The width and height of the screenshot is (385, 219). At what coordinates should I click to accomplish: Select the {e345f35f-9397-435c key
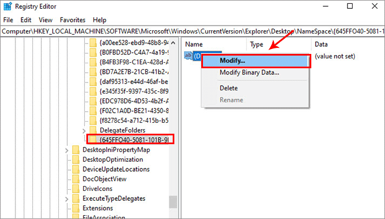coord(134,91)
